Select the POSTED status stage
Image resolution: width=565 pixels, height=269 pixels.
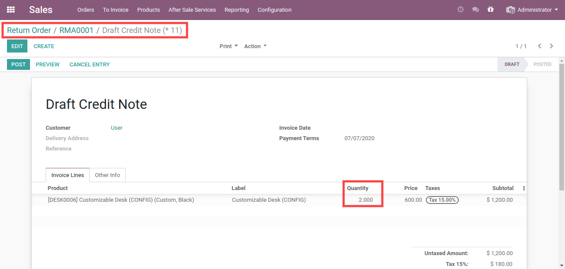542,64
